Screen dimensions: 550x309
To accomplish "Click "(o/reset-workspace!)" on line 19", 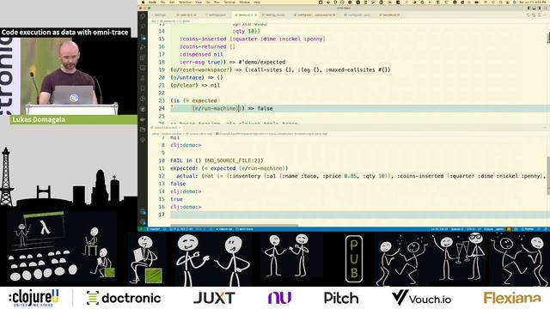I will click(x=202, y=70).
